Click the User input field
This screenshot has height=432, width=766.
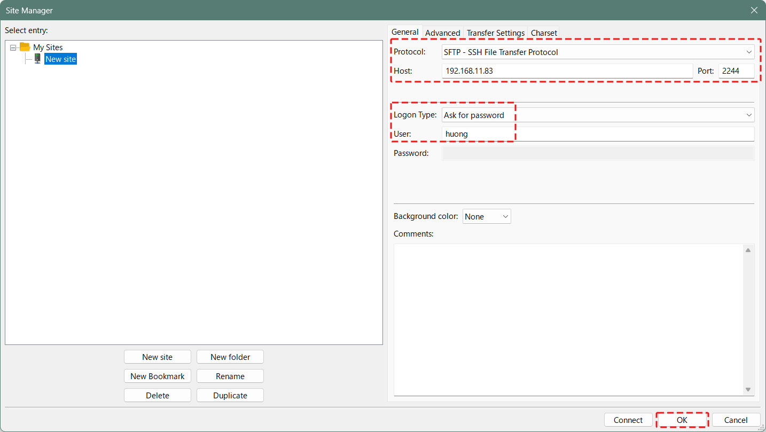(597, 134)
